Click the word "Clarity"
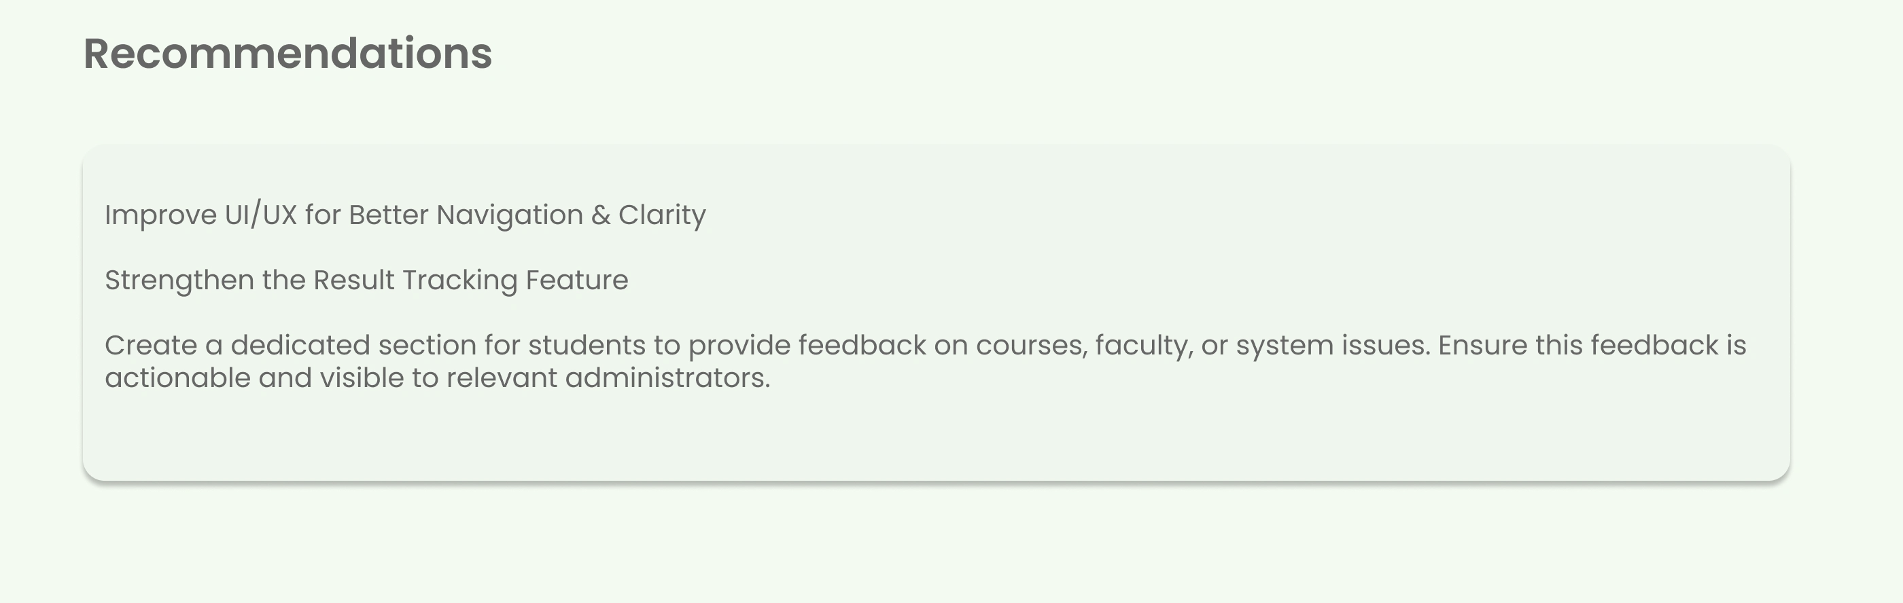Screen dimensions: 1903x603 coord(661,215)
